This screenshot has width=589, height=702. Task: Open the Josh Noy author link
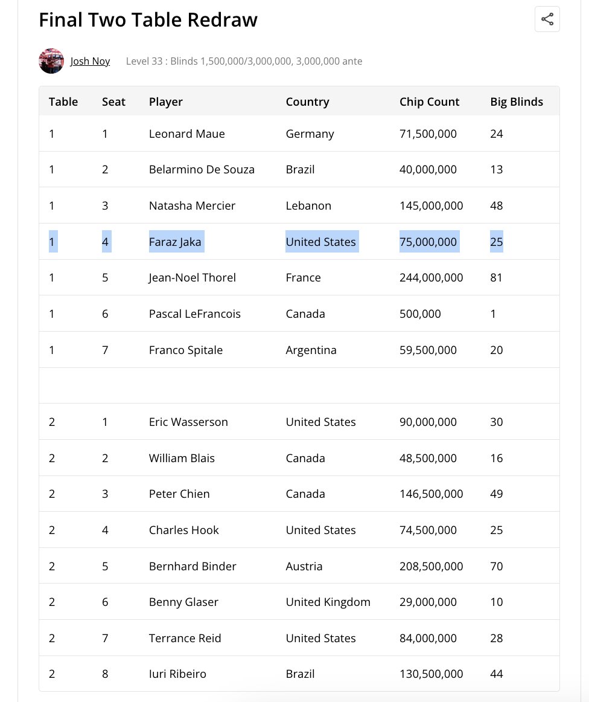pos(90,61)
